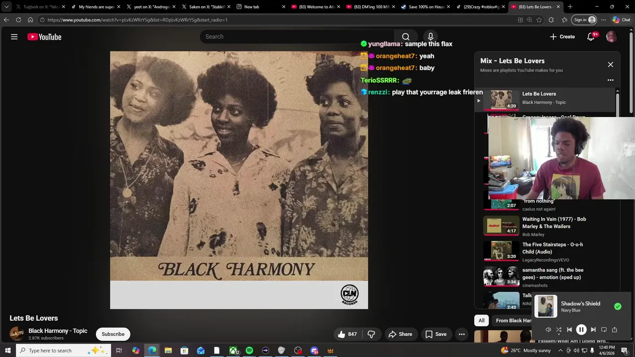Dislike the Lets Be Lovers video

click(x=371, y=334)
